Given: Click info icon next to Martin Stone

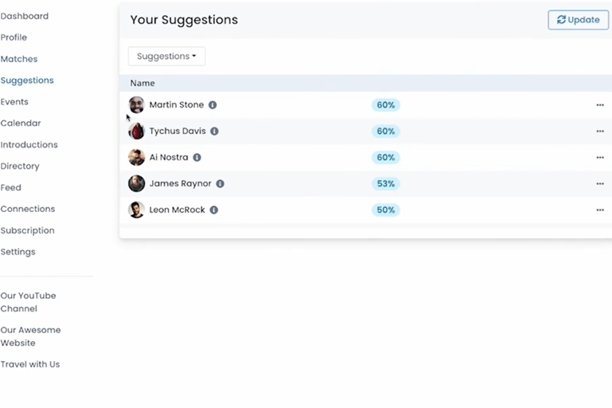Looking at the screenshot, I should click(212, 105).
